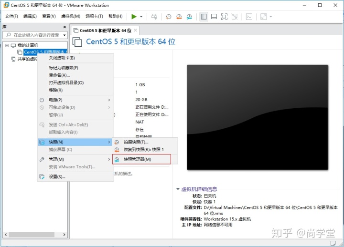Choose 关闭选项卡(B) in context menu

[75, 58]
